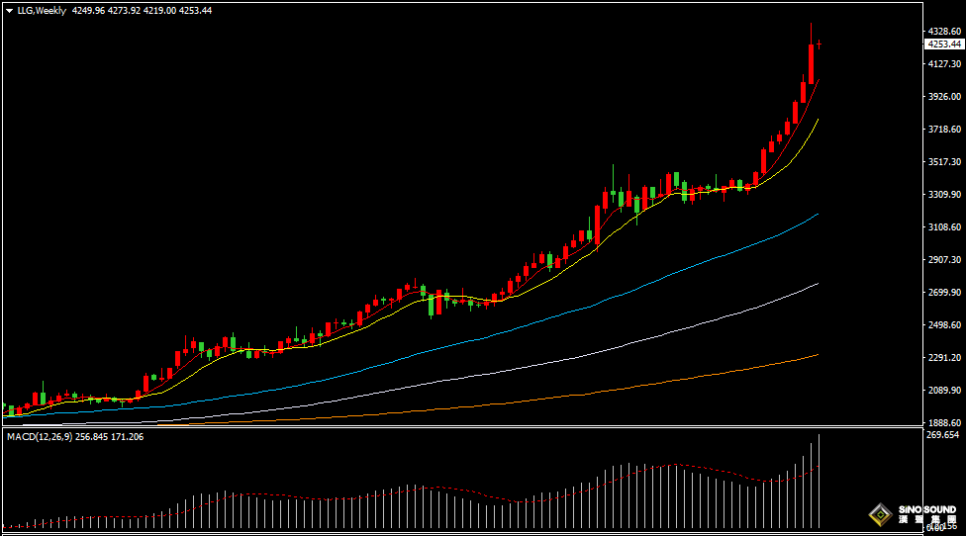
Task: Click the Sino Sound diamond logo icon
Action: 879,515
